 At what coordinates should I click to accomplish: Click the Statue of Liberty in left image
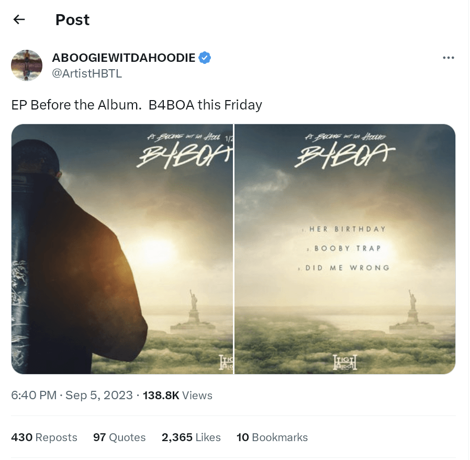[193, 311]
